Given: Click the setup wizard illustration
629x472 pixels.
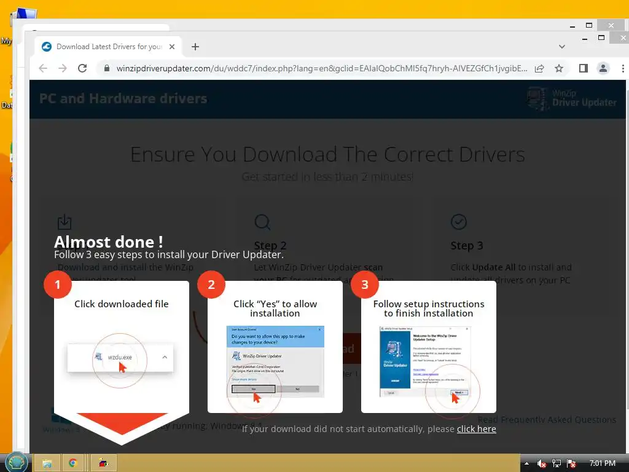Looking at the screenshot, I should tap(426, 361).
